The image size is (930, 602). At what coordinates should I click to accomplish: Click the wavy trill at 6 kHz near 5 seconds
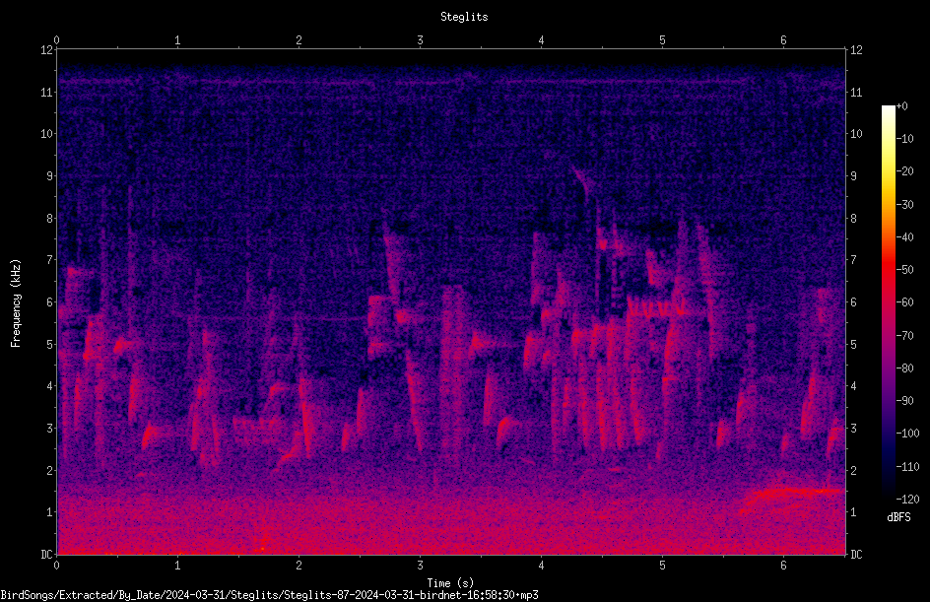(657, 307)
